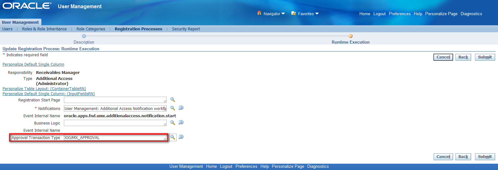Click magnifier icon next to Notifications field
This screenshot has height=170, width=498.
click(173, 108)
